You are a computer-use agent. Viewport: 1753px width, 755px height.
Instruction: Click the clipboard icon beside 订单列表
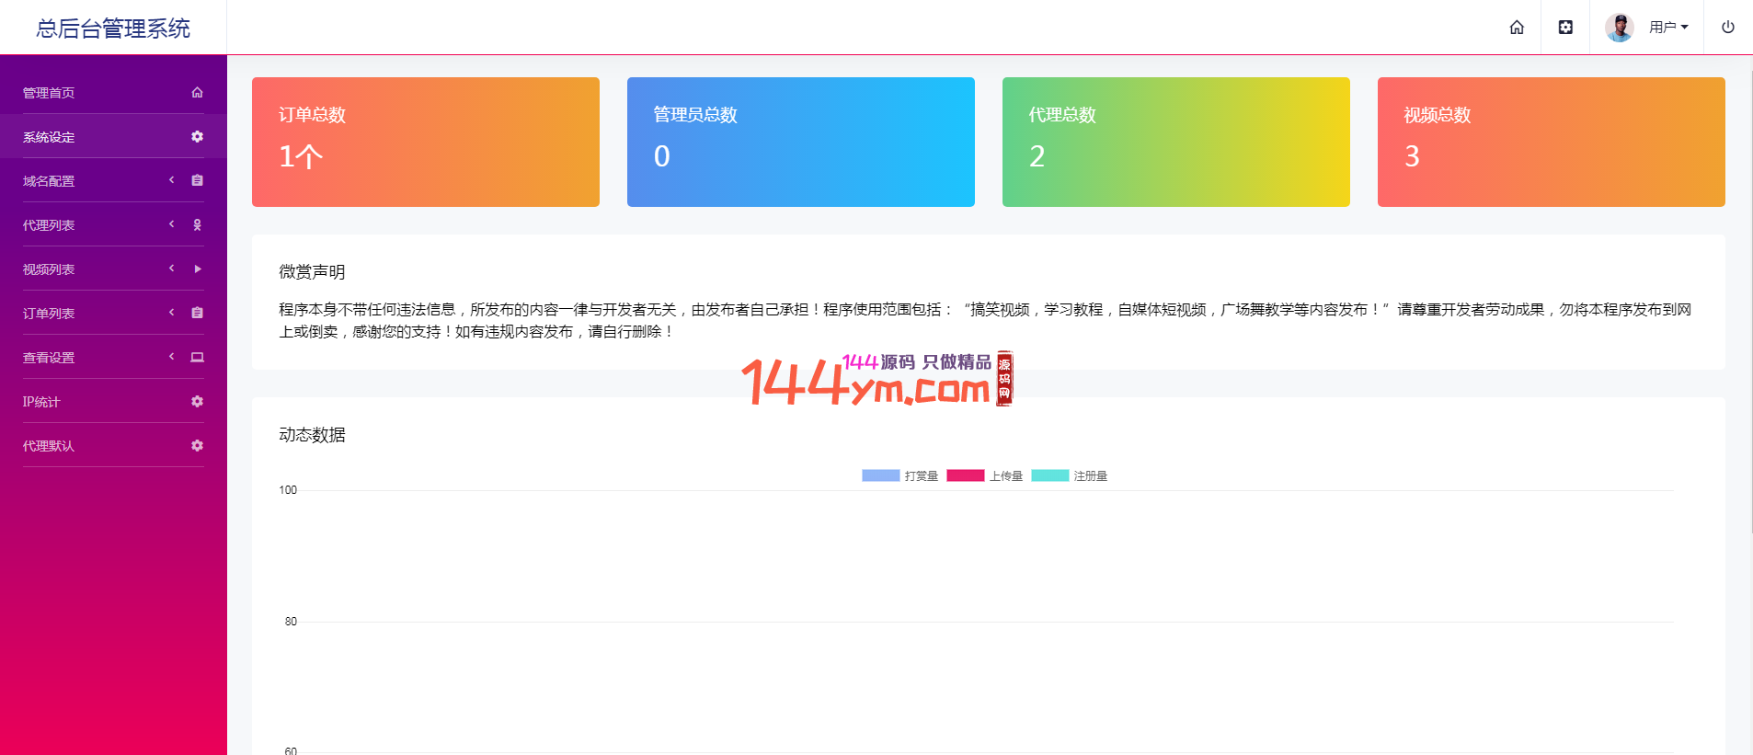(197, 313)
